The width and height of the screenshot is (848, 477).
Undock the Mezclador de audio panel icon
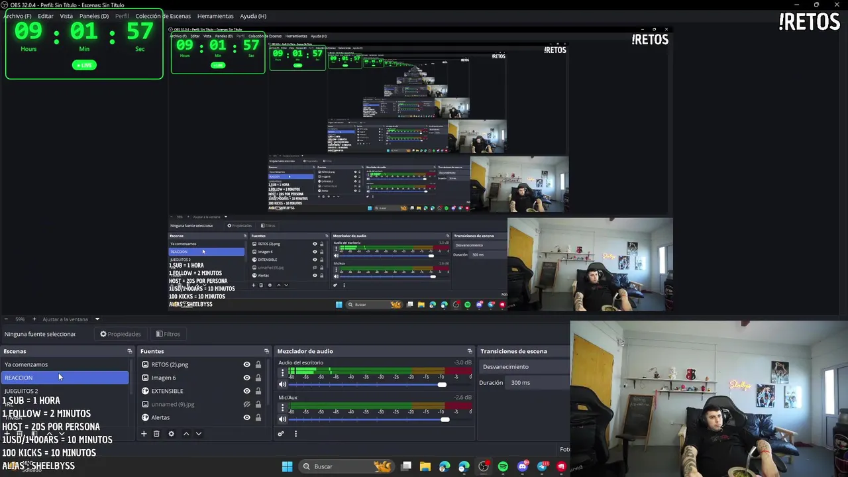click(470, 351)
